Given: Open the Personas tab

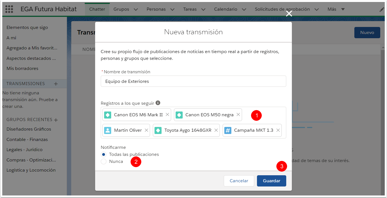Looking at the screenshot, I should coord(156,9).
